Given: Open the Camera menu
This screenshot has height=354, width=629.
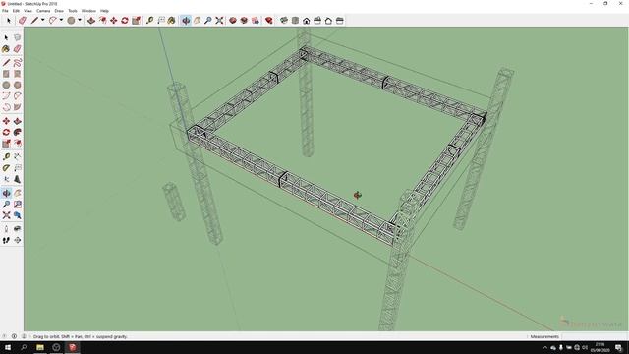Looking at the screenshot, I should (x=43, y=11).
